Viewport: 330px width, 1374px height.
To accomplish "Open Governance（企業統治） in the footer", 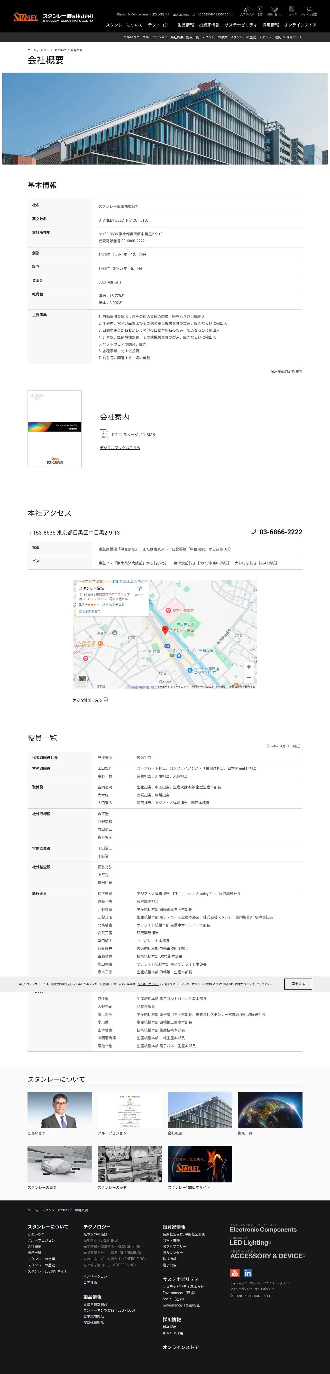I will pyautogui.click(x=181, y=1305).
